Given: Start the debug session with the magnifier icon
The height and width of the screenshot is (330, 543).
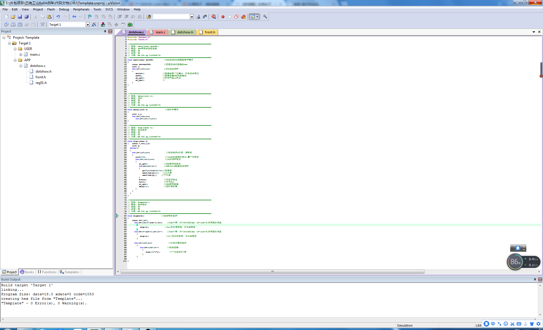Looking at the screenshot, I should click(214, 17).
